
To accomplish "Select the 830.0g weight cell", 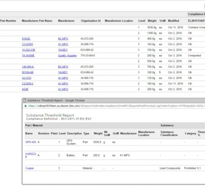I will tap(151, 61).
